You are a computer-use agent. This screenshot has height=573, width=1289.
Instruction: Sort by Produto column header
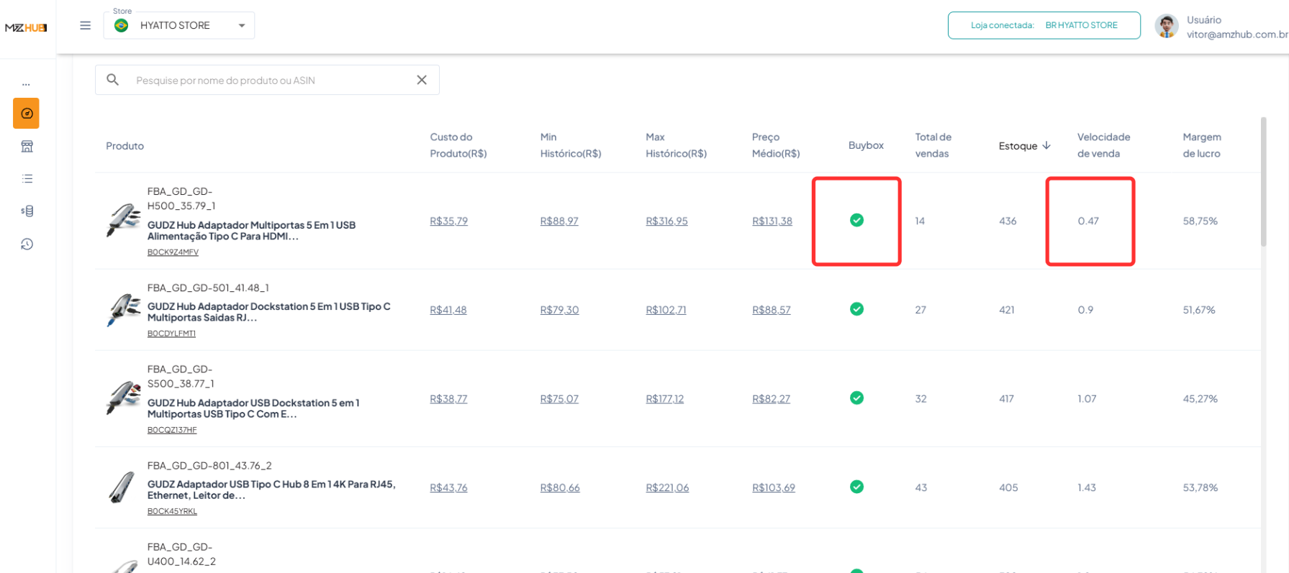coord(125,146)
